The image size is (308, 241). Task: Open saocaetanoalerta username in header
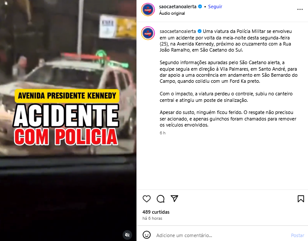(178, 7)
